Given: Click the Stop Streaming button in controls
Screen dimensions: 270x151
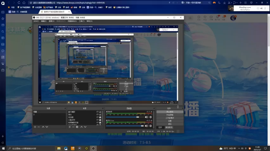Looking at the screenshot, I should click(x=170, y=112).
